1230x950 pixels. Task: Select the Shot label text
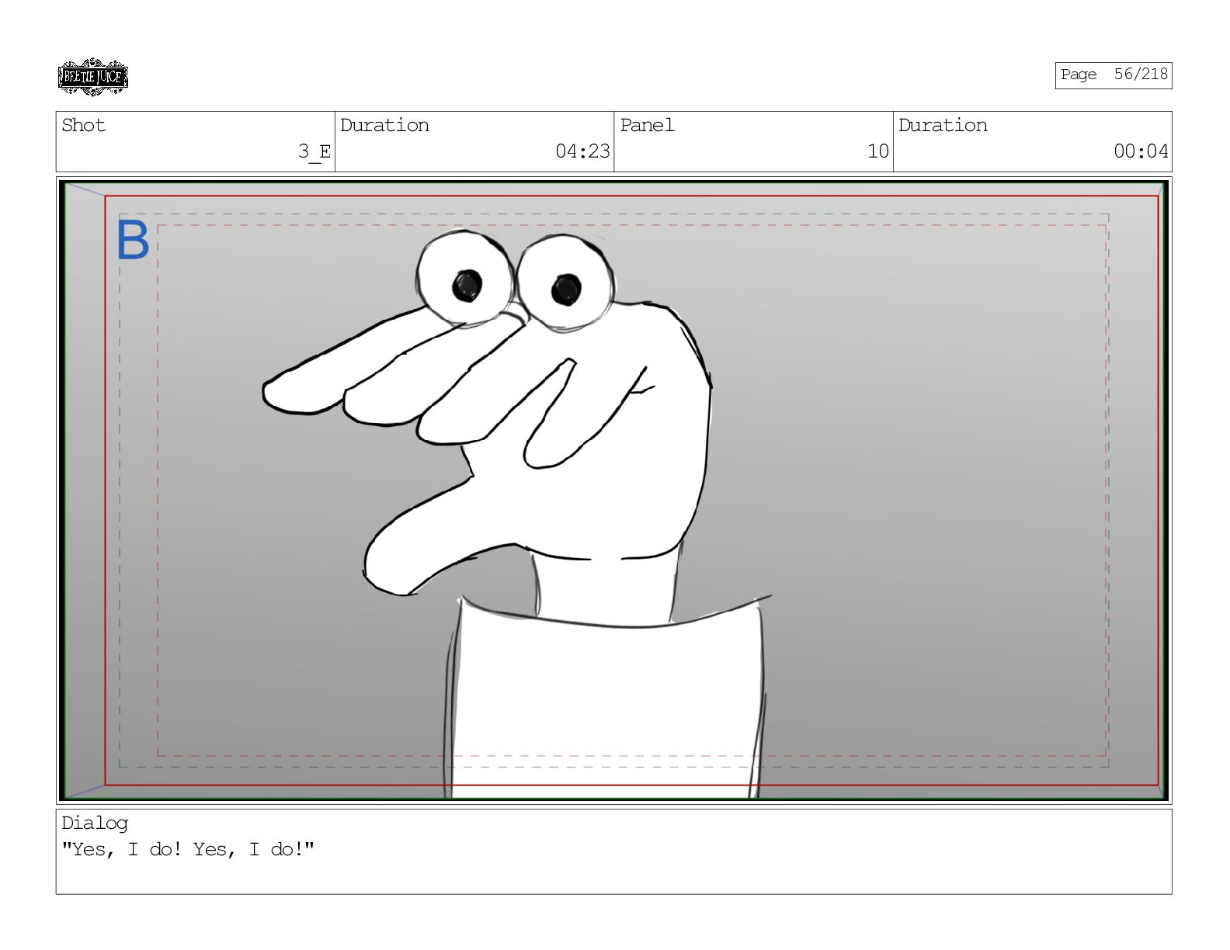tap(83, 125)
